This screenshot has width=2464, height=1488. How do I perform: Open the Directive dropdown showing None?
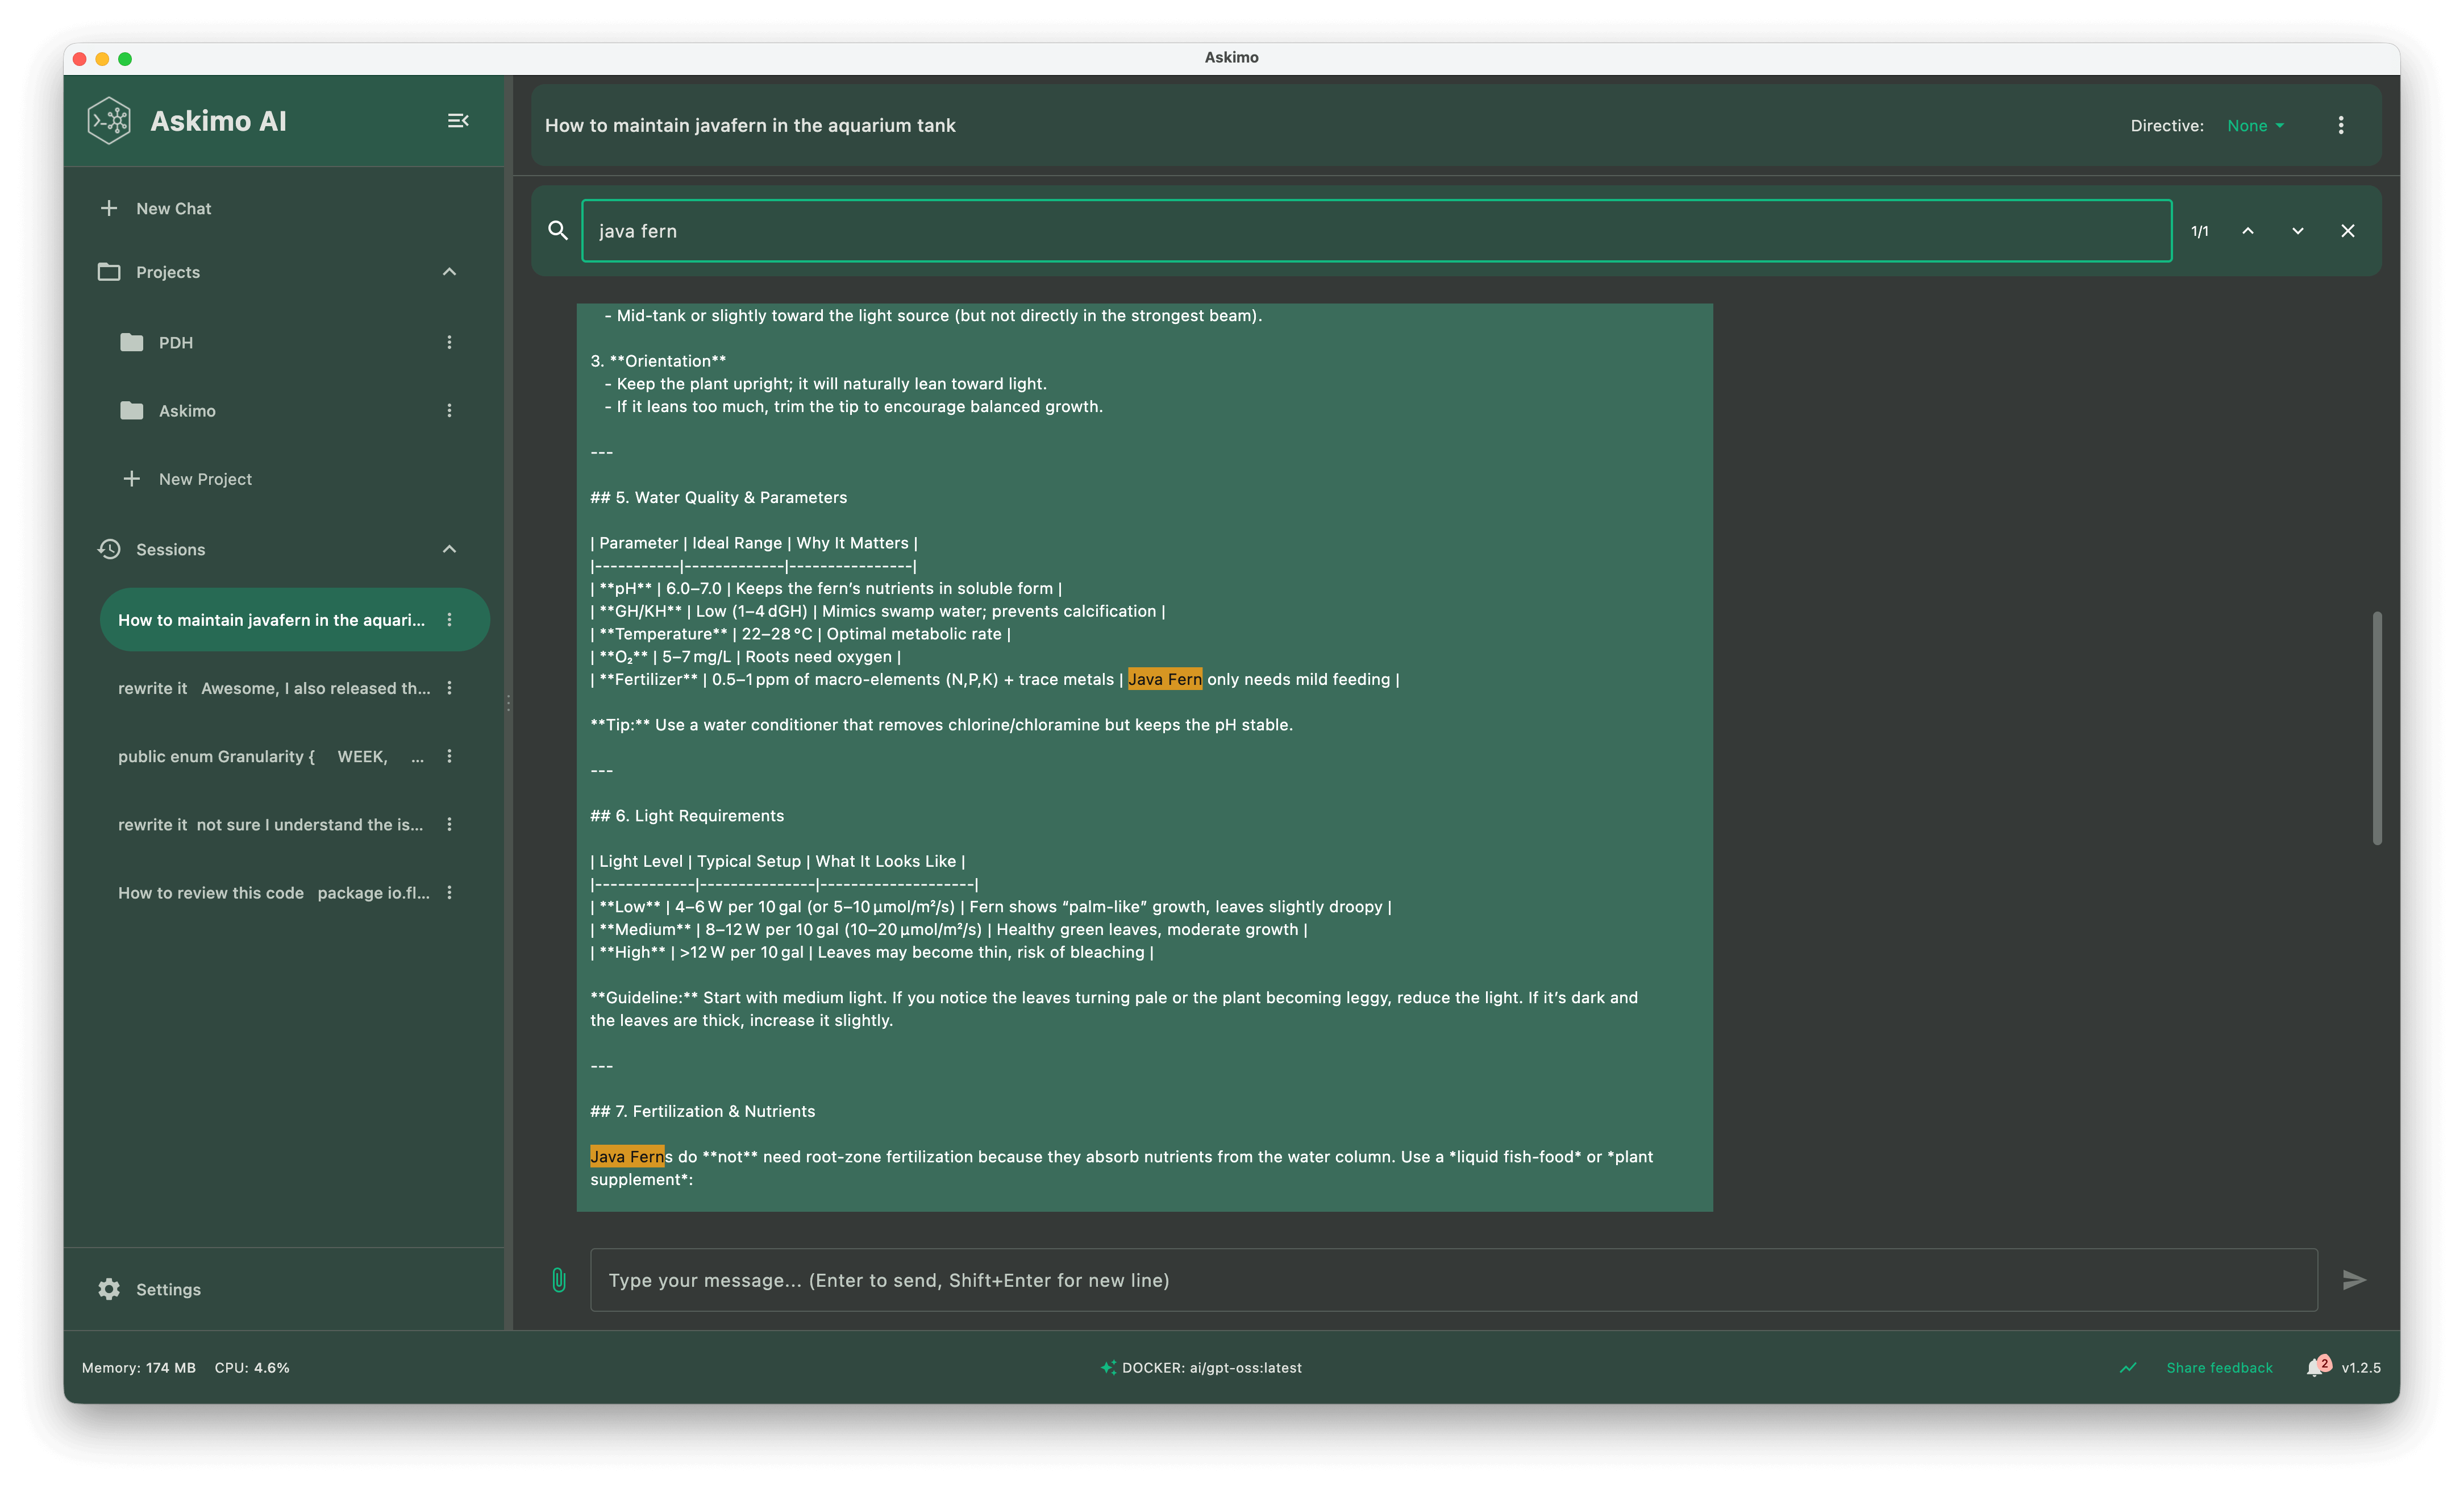coord(2253,125)
